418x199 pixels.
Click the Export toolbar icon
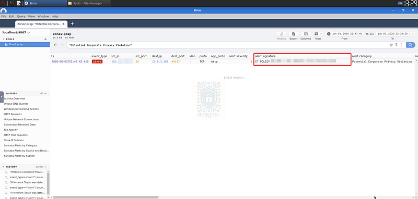tap(294, 34)
